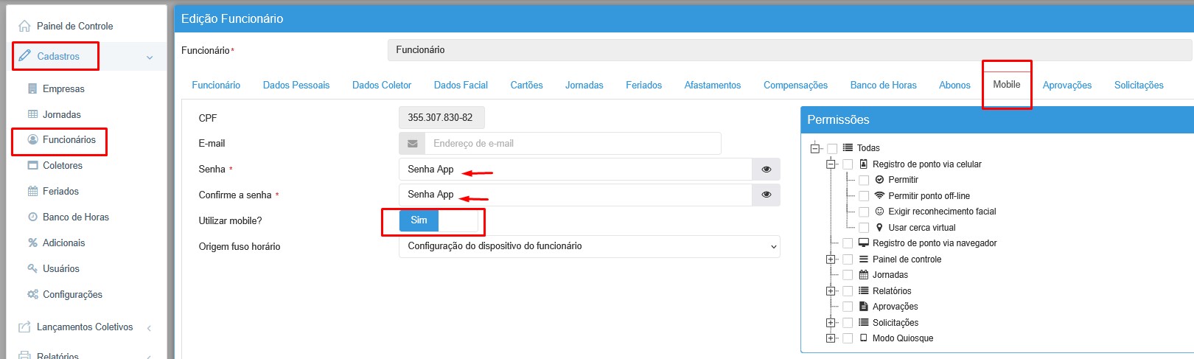Click the Relatórios list icon in Permissões tree
Viewport: 1194px width, 359px height.
[864, 291]
